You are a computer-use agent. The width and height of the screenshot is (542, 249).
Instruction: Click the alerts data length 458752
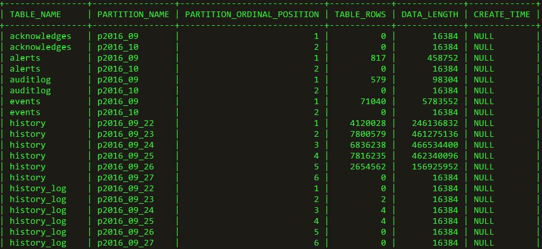pos(443,58)
